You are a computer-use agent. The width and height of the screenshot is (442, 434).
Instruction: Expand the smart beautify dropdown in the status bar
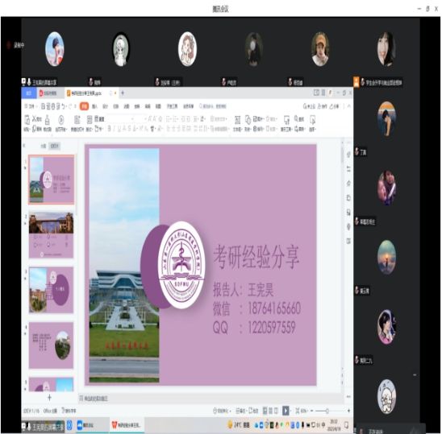pos(221,411)
